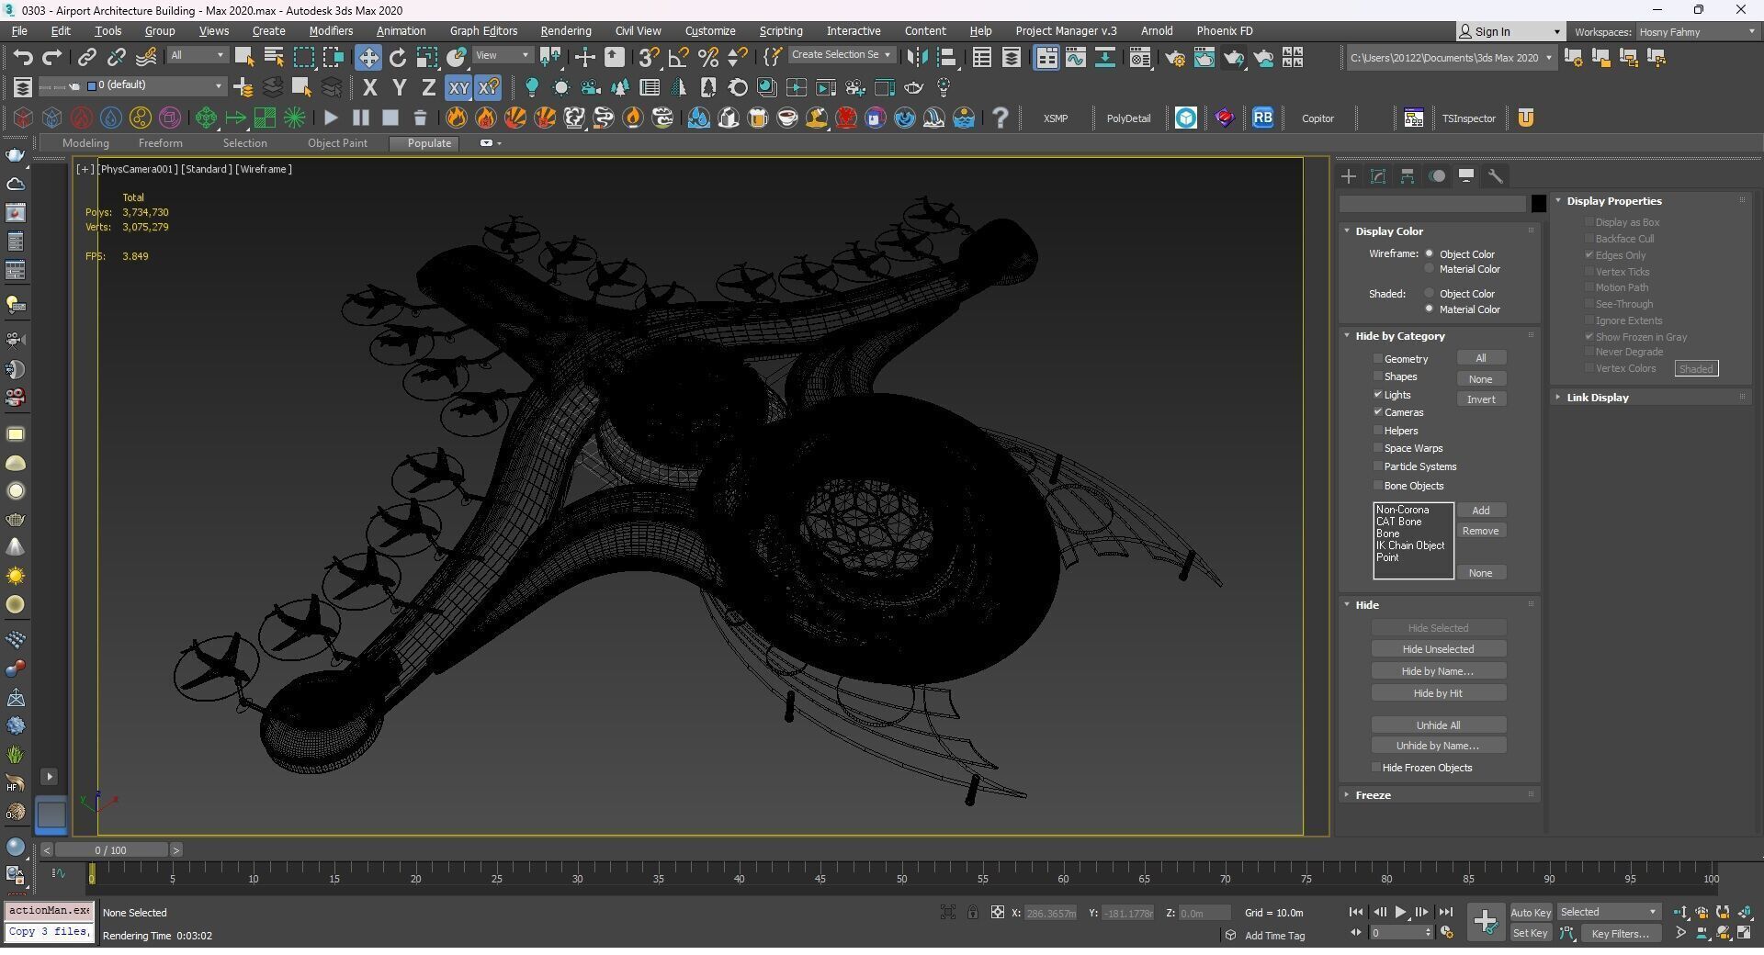Click the Unhide by Name... button
Image resolution: width=1764 pixels, height=955 pixels.
[x=1438, y=746]
